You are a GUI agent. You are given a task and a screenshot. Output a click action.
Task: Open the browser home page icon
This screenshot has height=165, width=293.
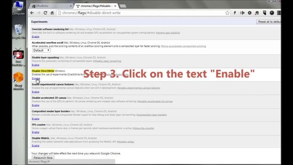click(52, 13)
